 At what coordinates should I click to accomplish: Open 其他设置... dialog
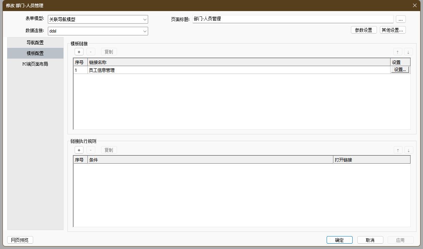coord(393,30)
